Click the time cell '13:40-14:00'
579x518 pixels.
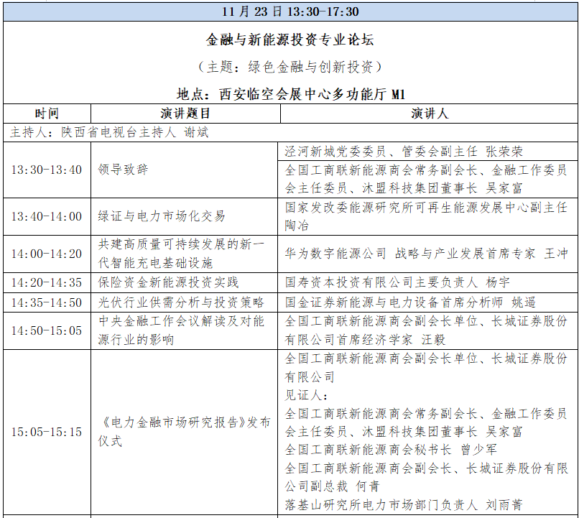[47, 217]
